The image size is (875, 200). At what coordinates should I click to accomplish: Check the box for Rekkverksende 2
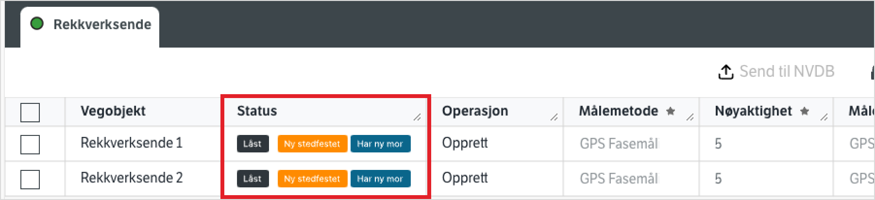(30, 179)
